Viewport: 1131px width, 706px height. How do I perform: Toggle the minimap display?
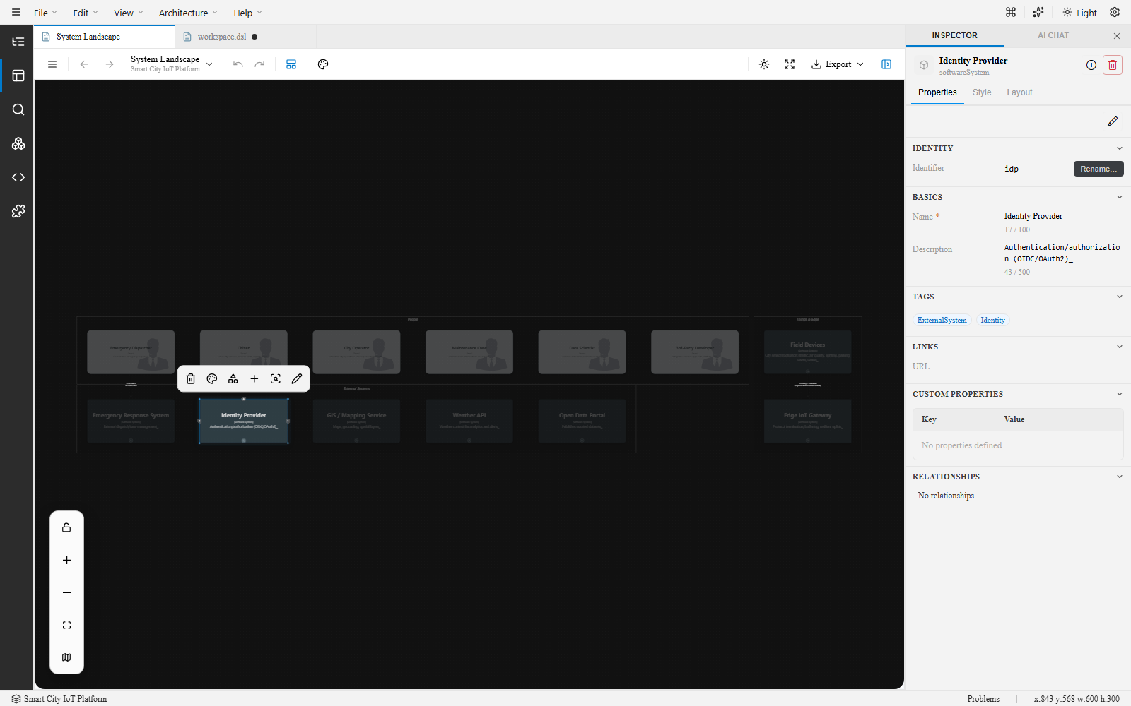[x=66, y=657]
